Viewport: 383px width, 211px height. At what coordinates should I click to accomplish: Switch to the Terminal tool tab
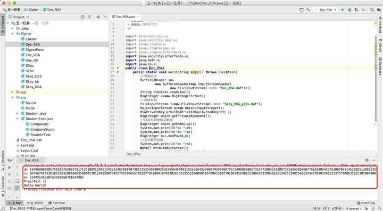coord(56,203)
